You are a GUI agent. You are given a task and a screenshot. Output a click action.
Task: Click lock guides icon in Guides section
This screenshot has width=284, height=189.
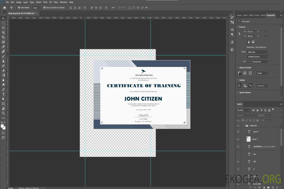[245, 86]
